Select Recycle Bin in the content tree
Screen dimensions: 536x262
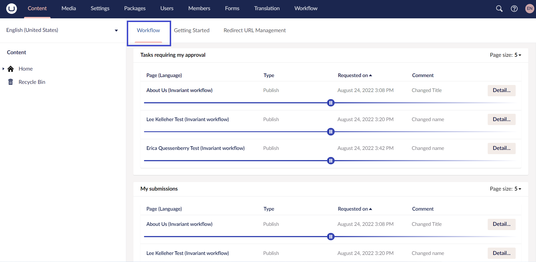[32, 82]
